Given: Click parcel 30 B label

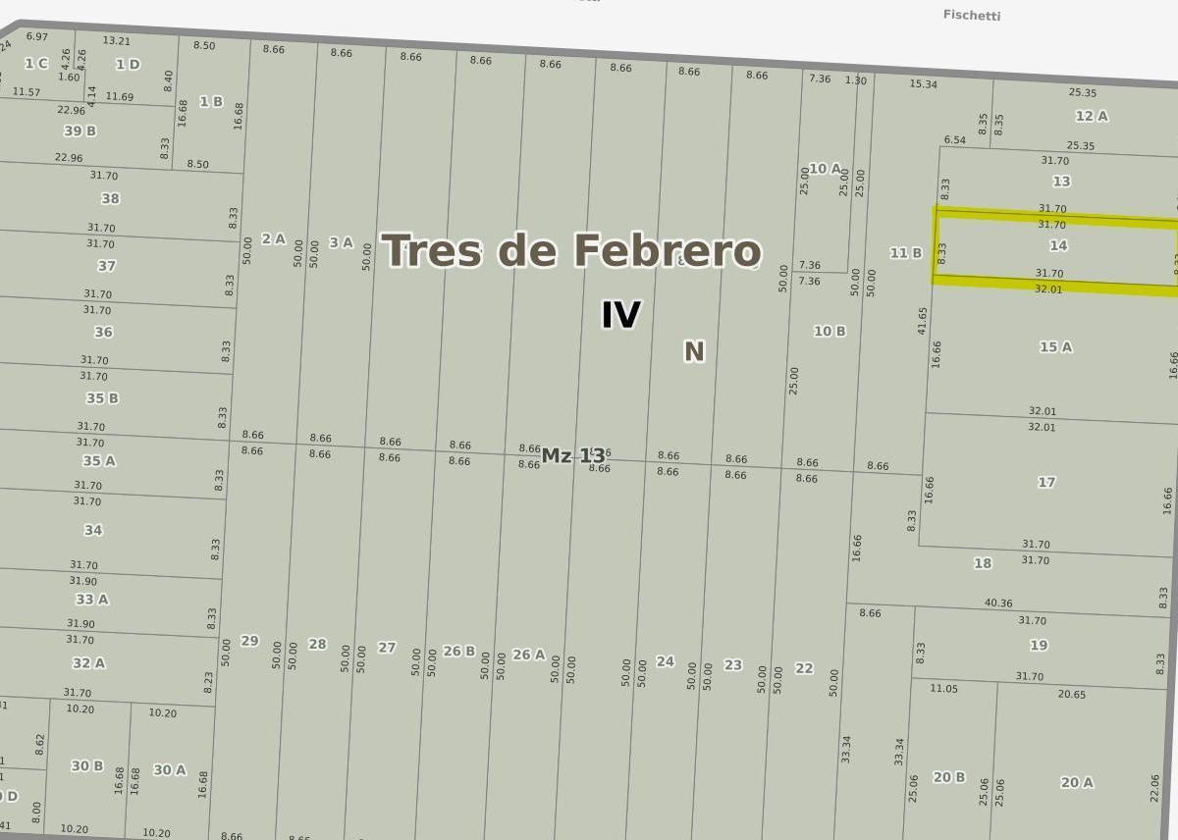Looking at the screenshot, I should click(x=86, y=766).
